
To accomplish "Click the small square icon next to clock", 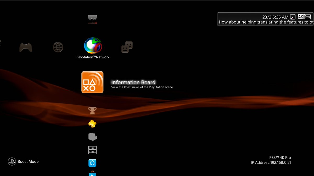I will click(293, 17).
